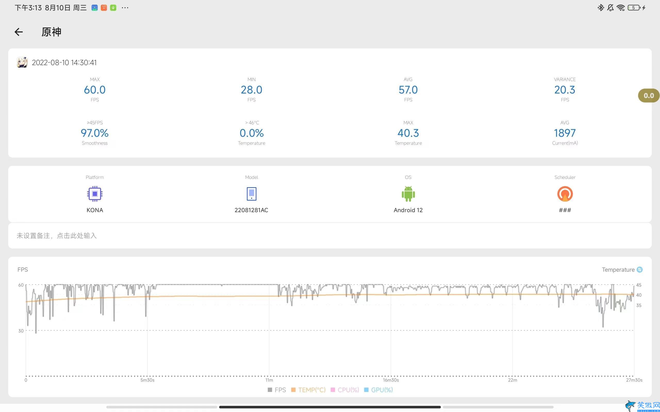Tap the Android 12 label
The width and height of the screenshot is (660, 412).
click(408, 210)
